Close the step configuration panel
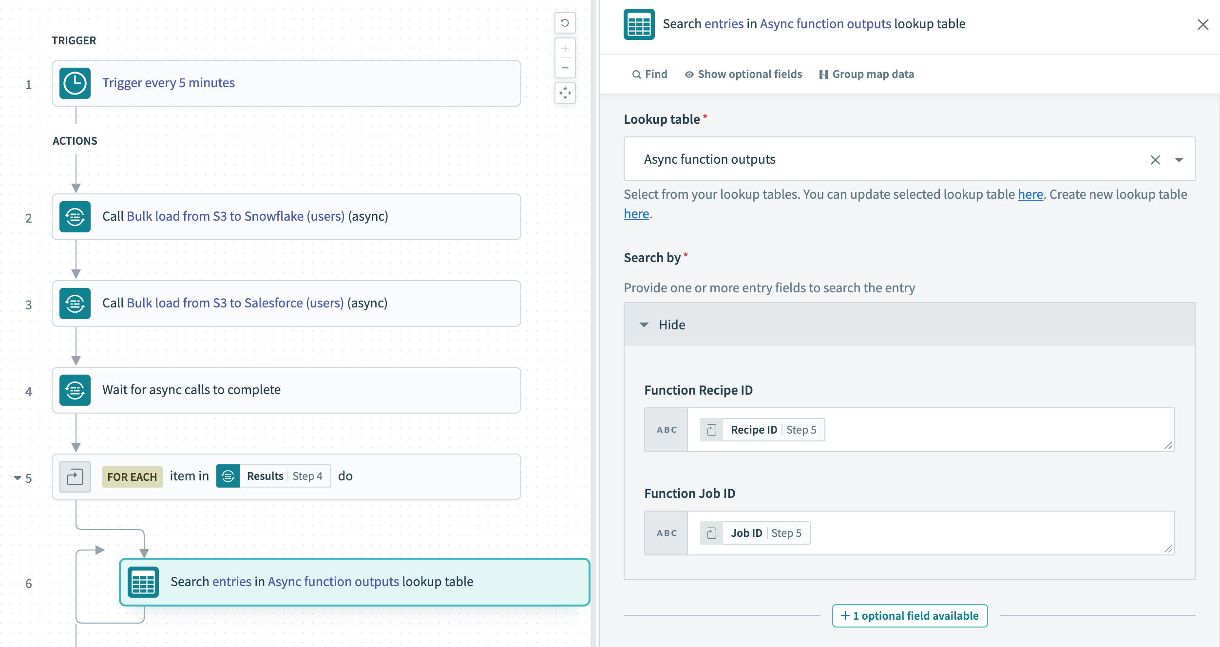The width and height of the screenshot is (1220, 647). tap(1203, 24)
